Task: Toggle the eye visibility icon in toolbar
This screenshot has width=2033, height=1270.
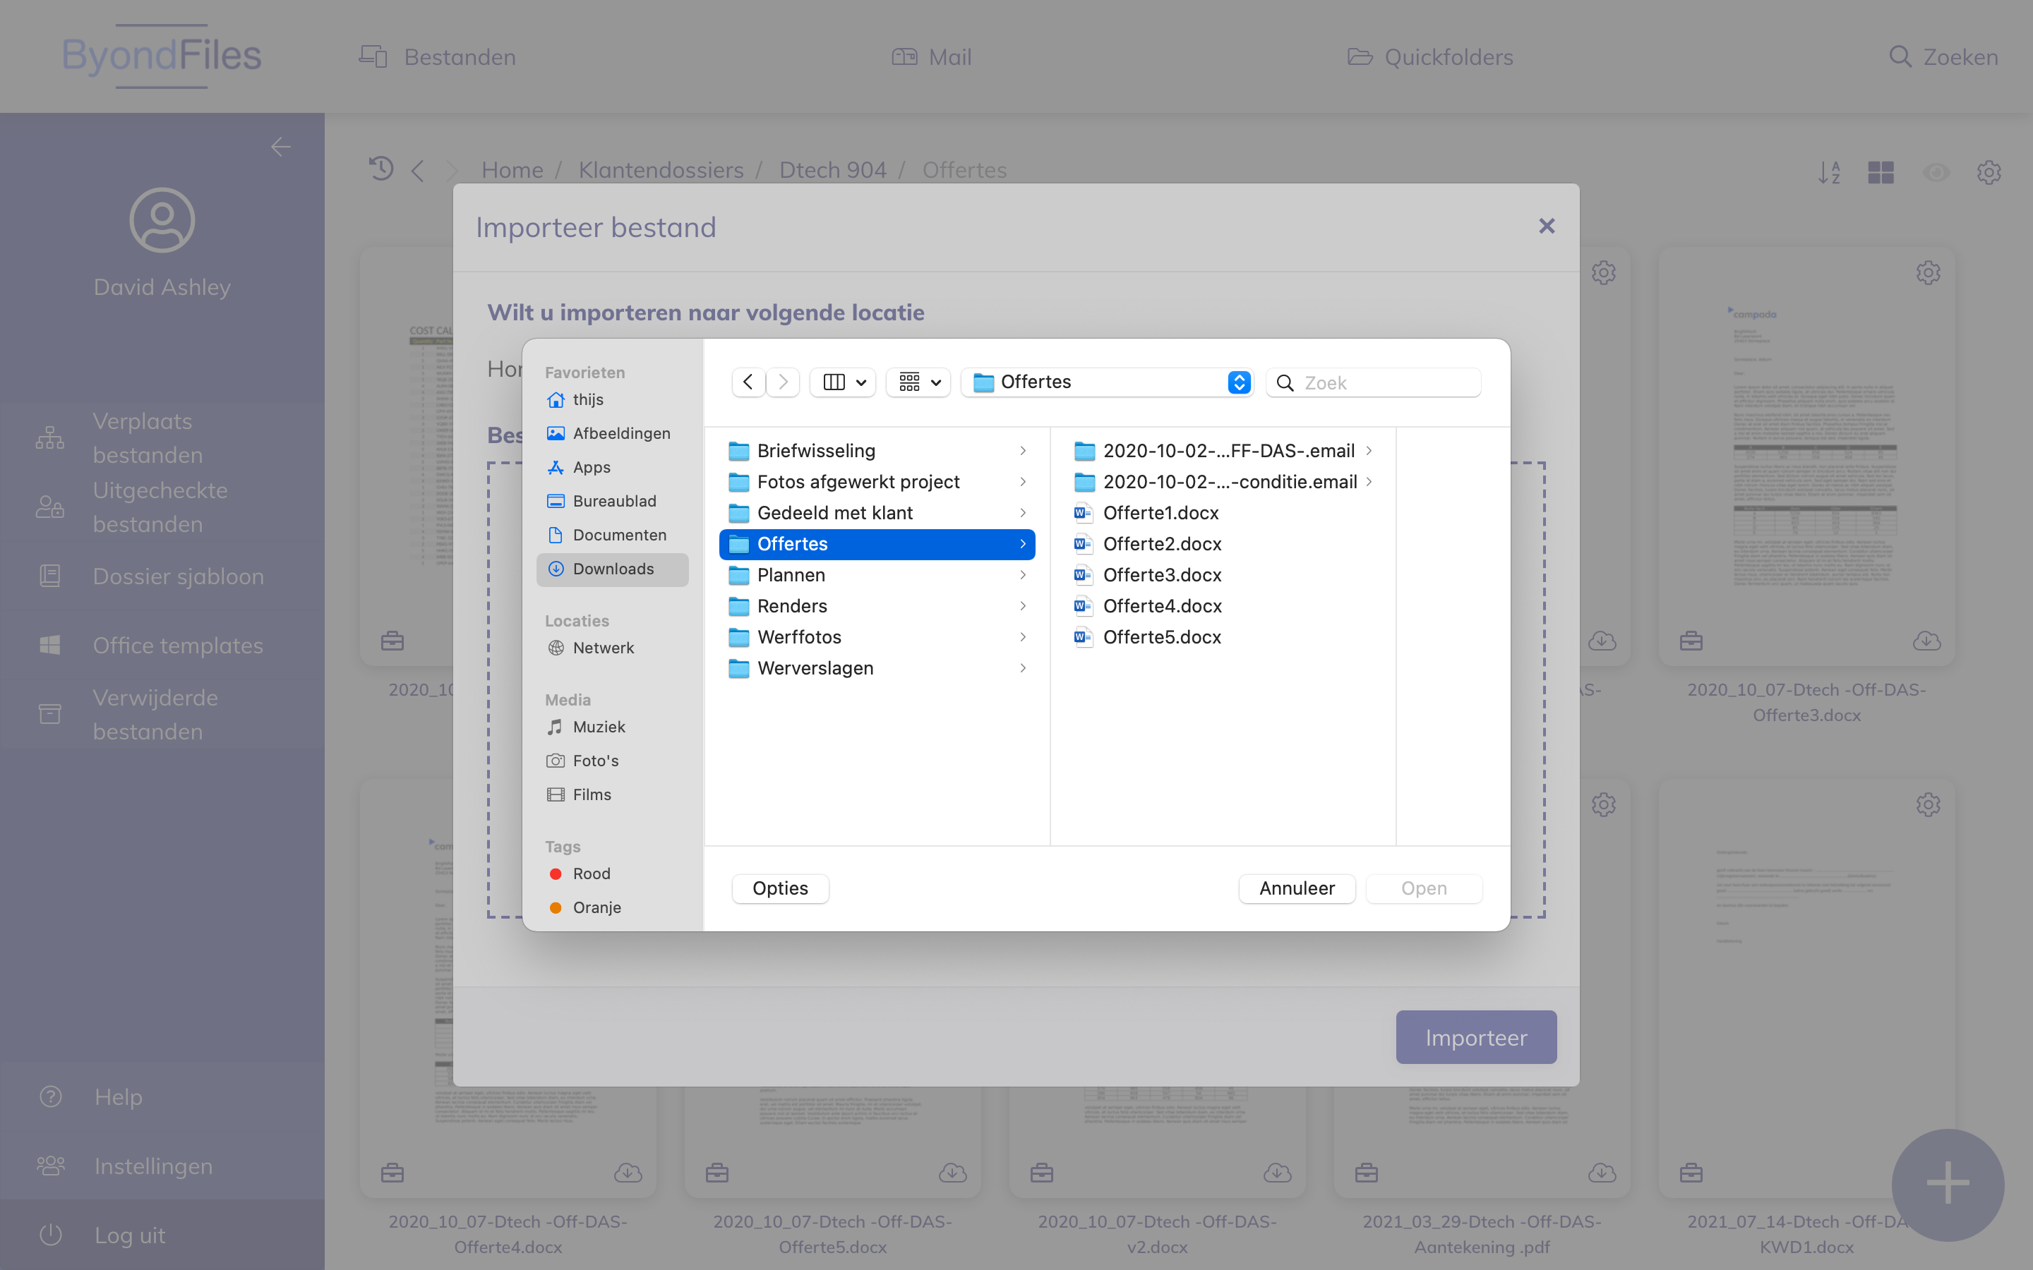Action: 1936,172
